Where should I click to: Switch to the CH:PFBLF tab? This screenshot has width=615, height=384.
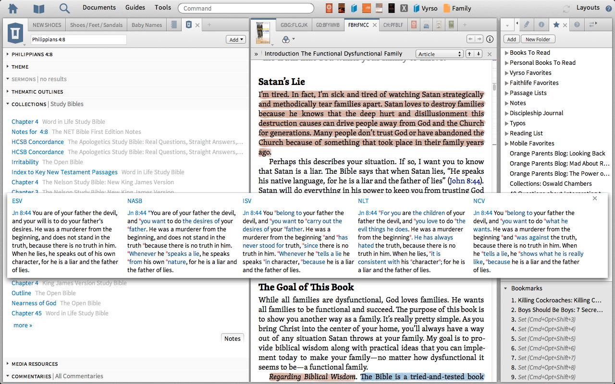pyautogui.click(x=393, y=25)
